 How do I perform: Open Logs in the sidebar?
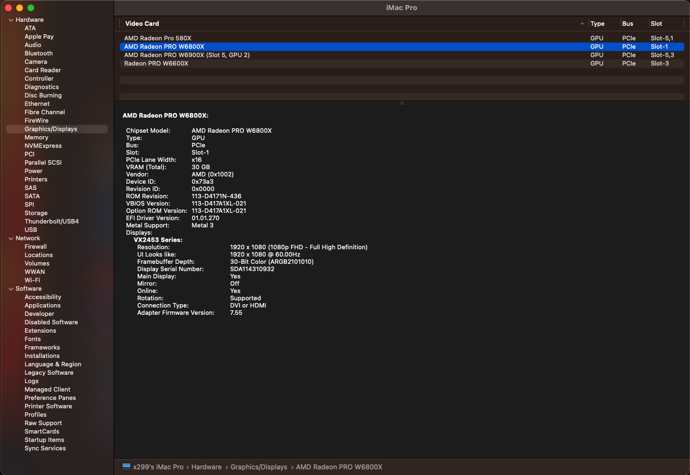pyautogui.click(x=31, y=381)
